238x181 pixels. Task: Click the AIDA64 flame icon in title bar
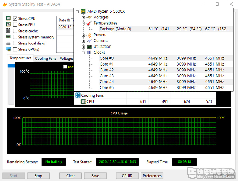[x=5, y=4]
